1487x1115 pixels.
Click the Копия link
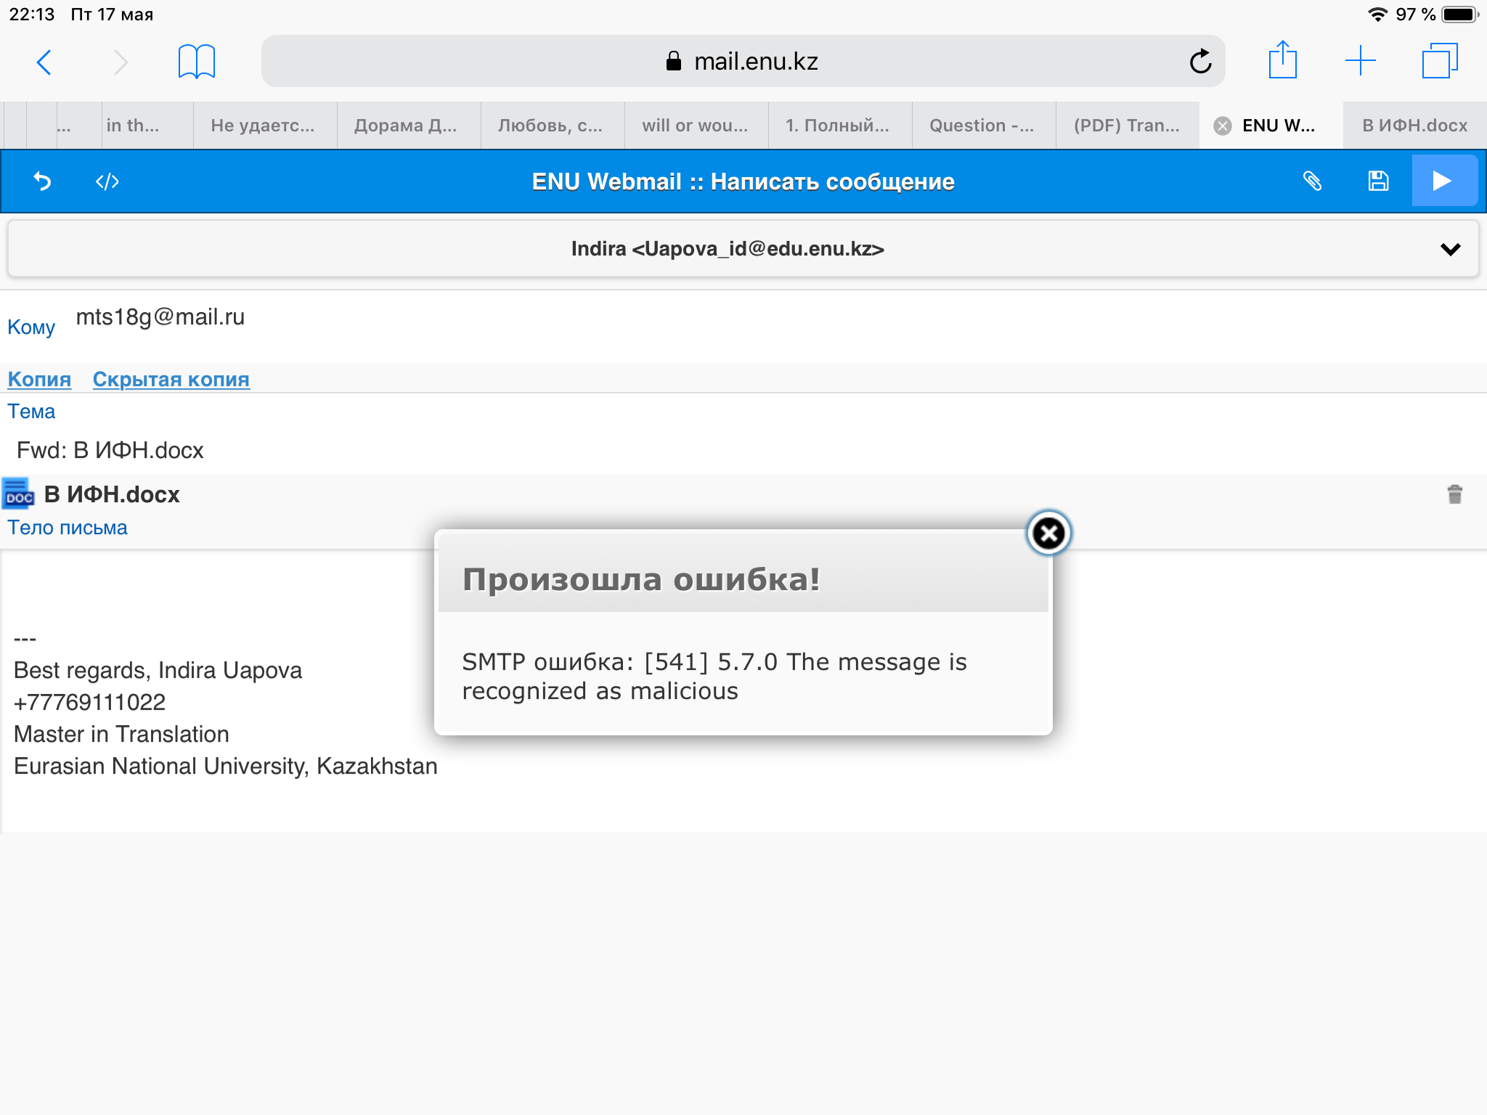(x=39, y=379)
